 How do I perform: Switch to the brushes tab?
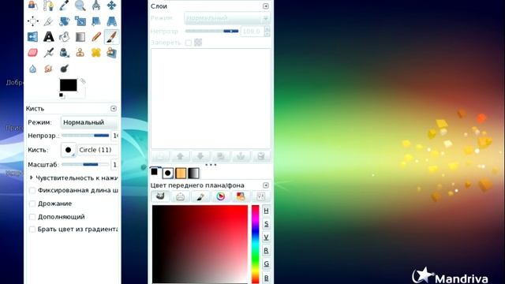pyautogui.click(x=168, y=174)
